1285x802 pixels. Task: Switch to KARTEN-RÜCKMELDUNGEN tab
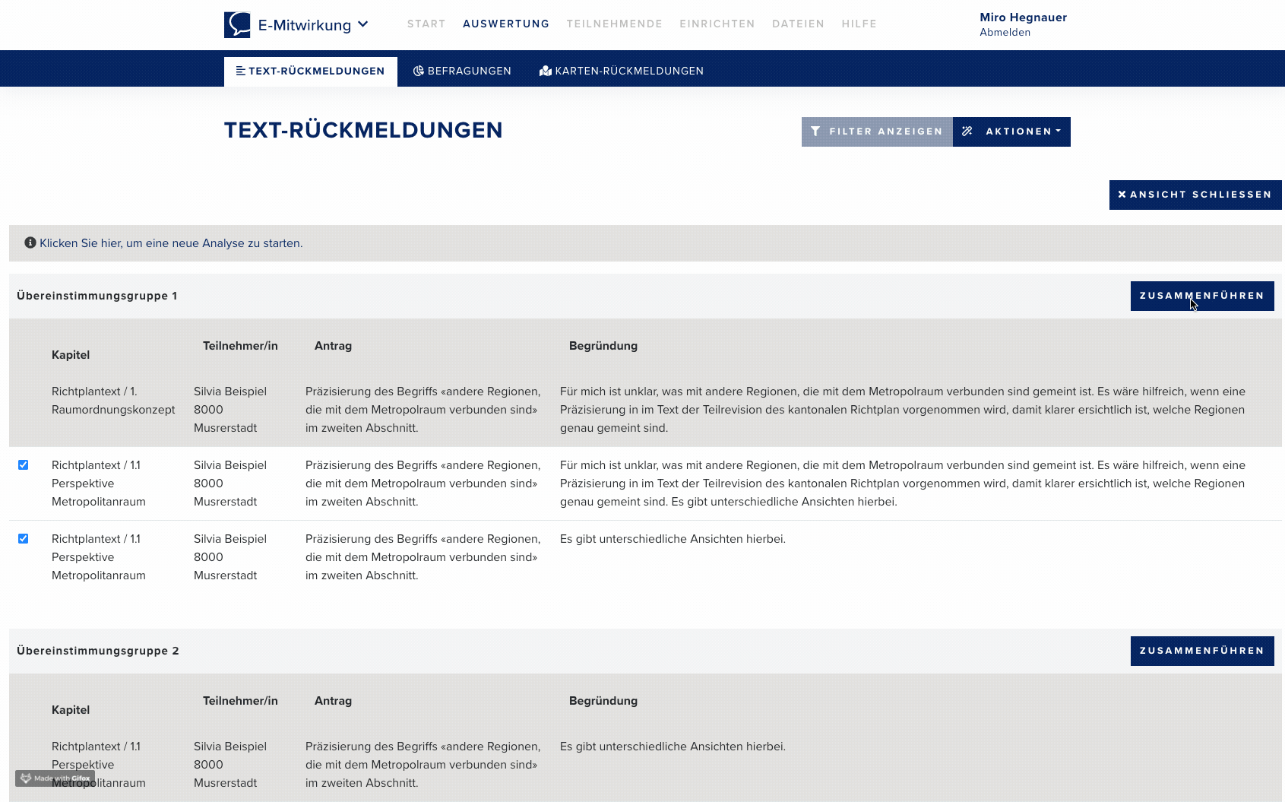[x=622, y=71]
